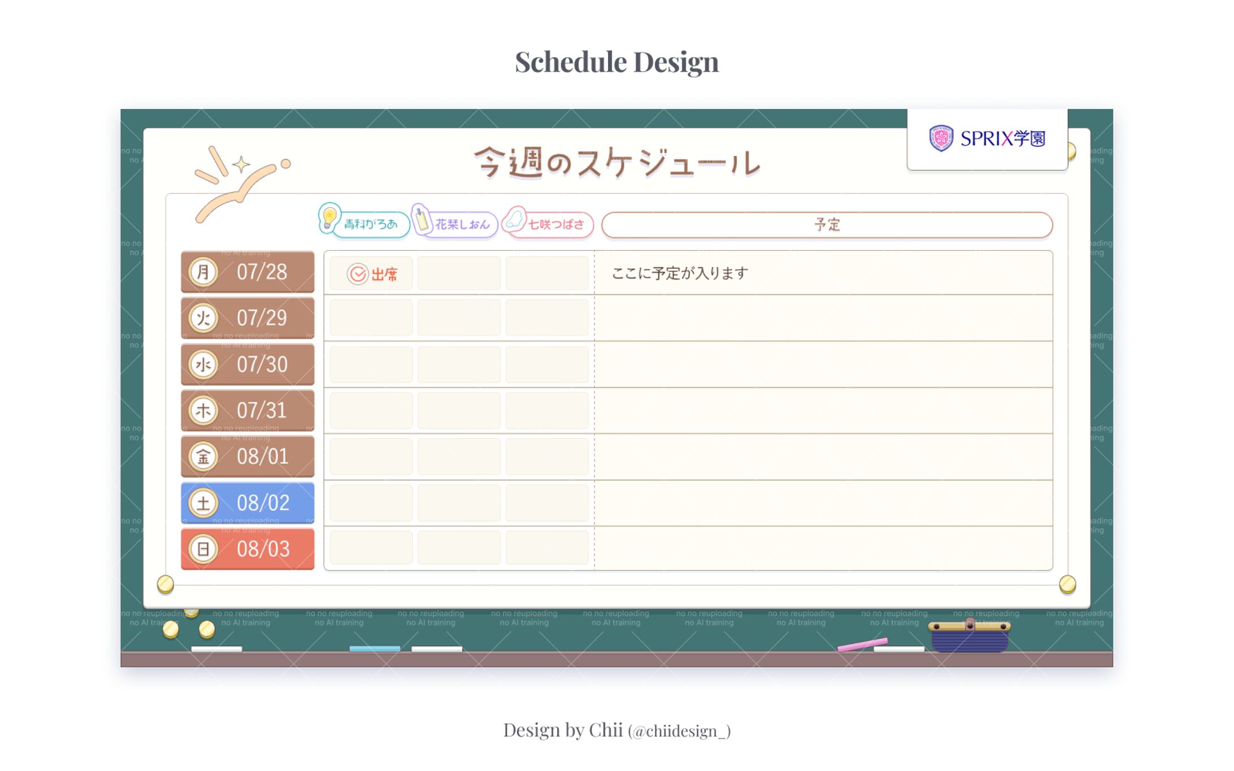Select the 予定 column header

pos(827,224)
